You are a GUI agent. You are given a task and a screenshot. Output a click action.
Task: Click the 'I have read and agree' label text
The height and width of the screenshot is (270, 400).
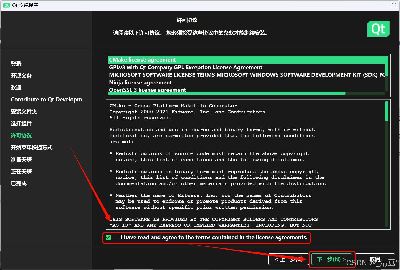click(214, 237)
